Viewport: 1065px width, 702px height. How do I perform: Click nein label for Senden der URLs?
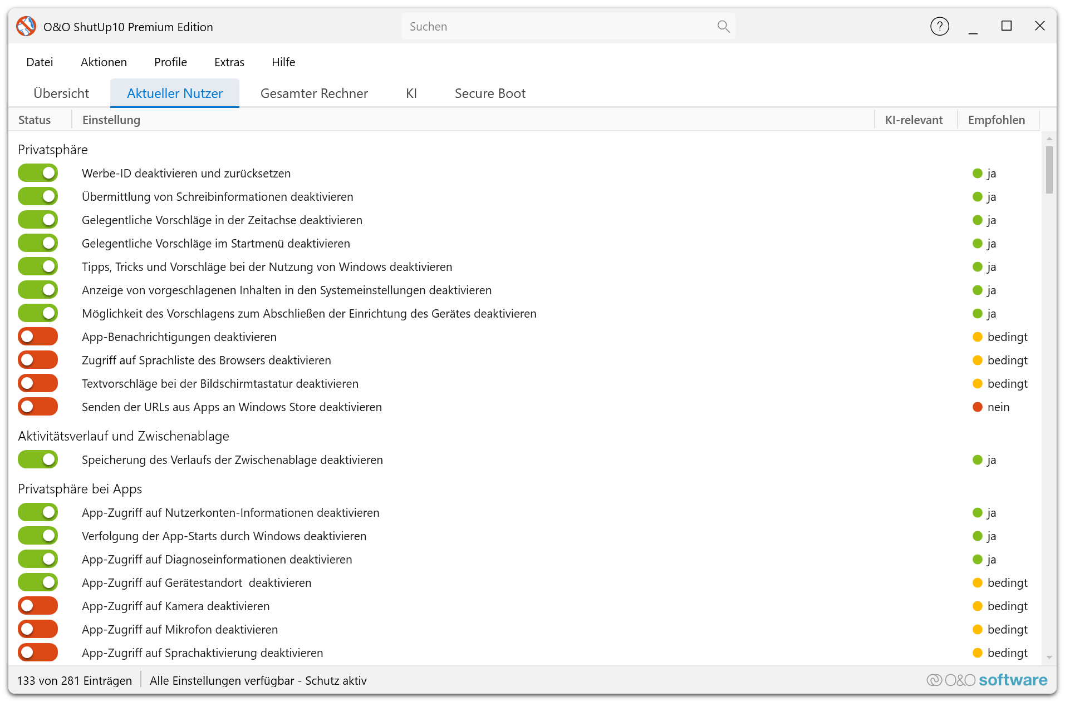point(998,407)
